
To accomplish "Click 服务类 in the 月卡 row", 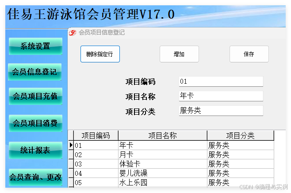I will (241, 154).
